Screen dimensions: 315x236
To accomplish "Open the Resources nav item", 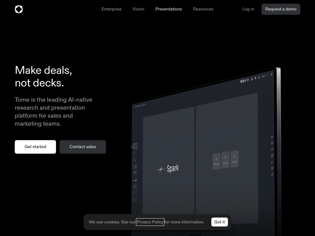I will coord(203,9).
